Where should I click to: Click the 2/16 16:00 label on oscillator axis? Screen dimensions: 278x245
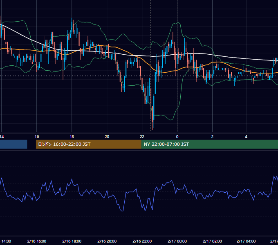pyautogui.click(x=37, y=241)
